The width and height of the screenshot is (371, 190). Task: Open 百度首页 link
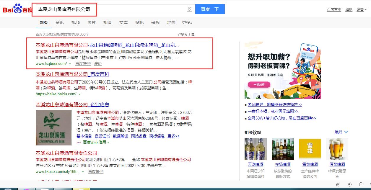[334, 9]
